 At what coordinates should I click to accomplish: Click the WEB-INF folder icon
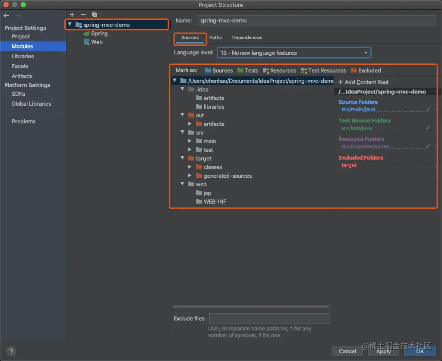199,201
